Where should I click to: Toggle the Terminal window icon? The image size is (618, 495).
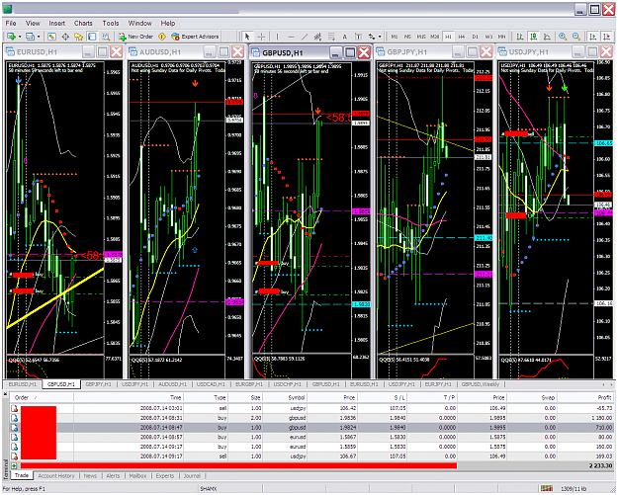(x=92, y=37)
